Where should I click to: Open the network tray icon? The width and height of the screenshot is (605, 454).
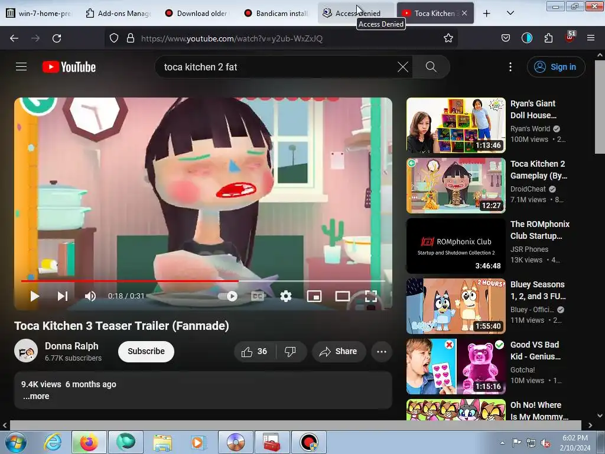[531, 442]
